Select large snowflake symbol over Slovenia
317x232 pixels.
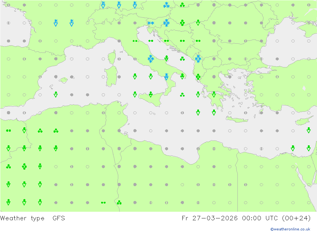166,23
